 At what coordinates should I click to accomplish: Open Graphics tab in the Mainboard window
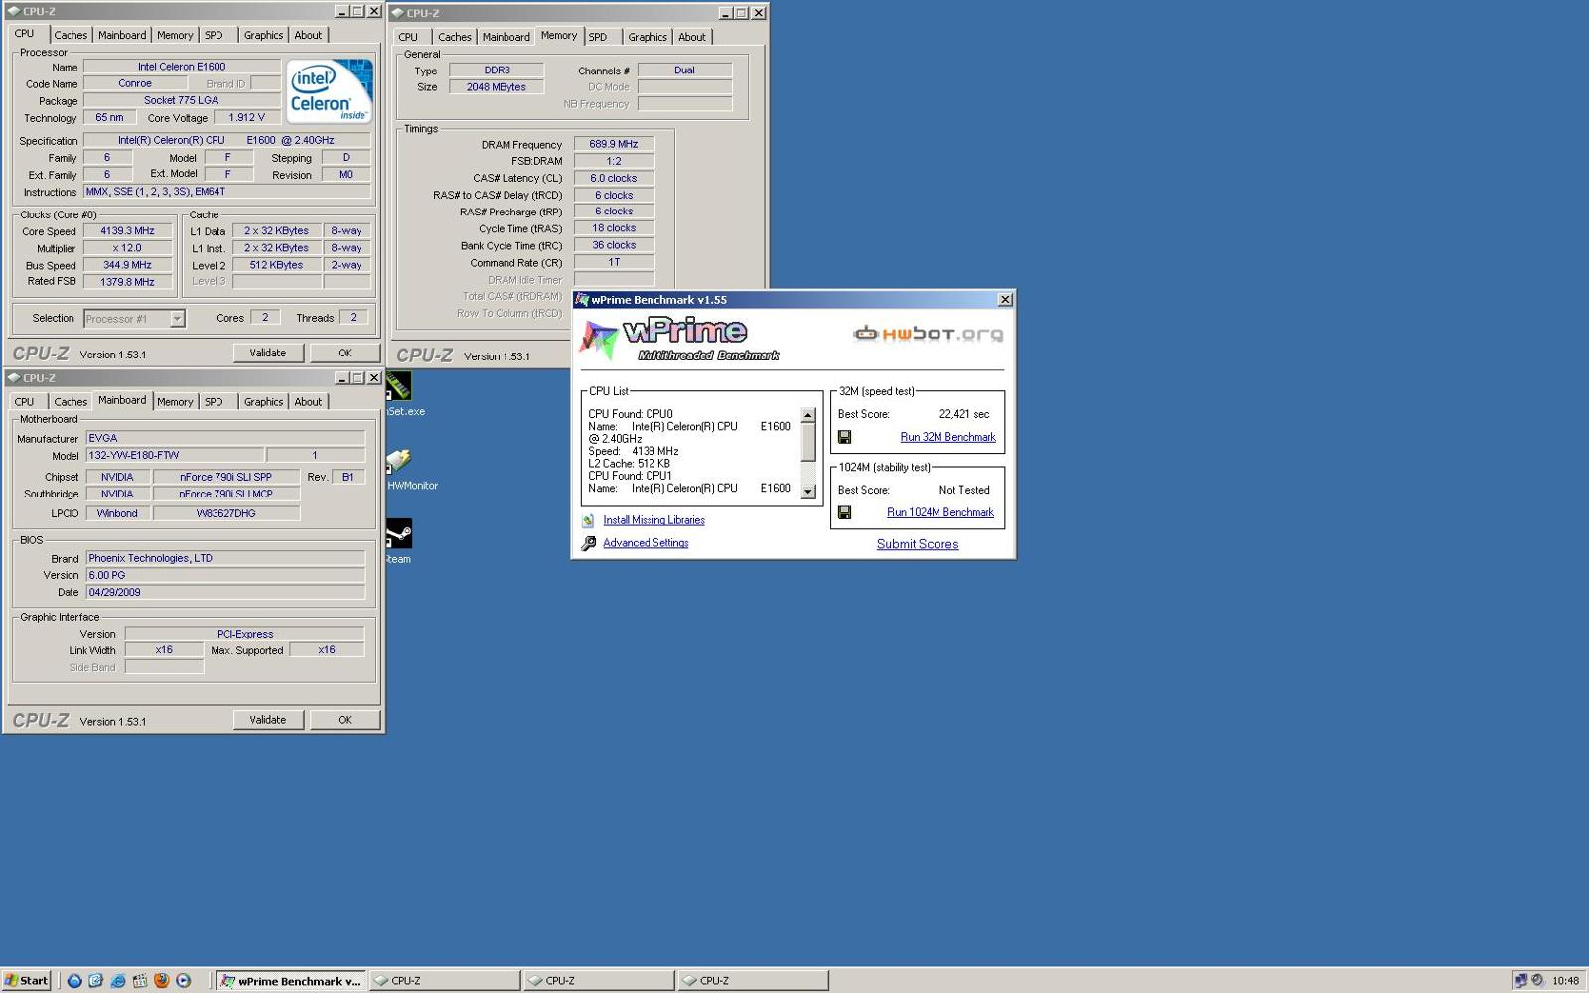coord(263,402)
